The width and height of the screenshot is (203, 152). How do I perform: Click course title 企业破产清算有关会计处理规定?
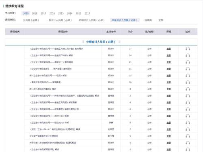tap(44, 136)
